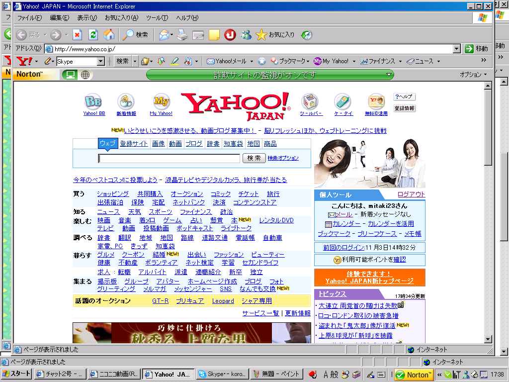
Task: Open the 検索オプション link
Action: click(x=283, y=158)
